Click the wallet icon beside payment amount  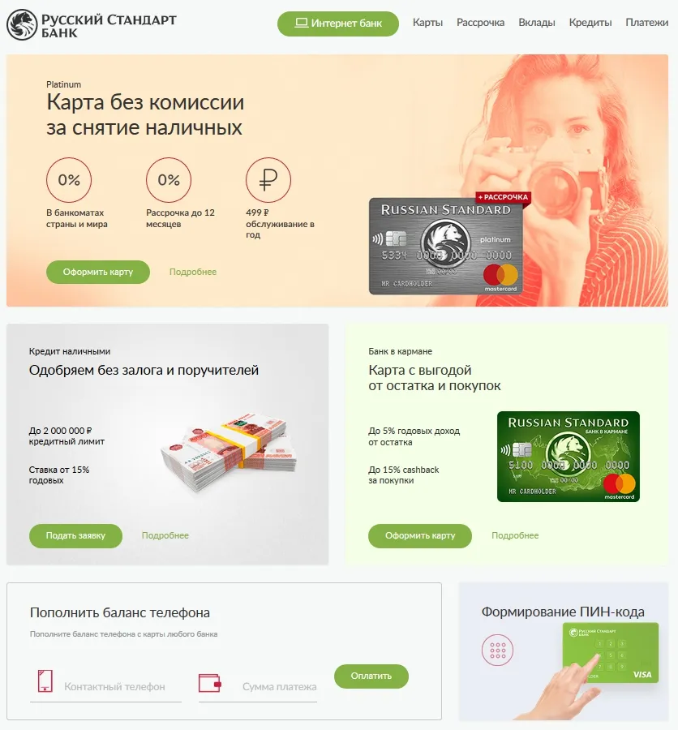(209, 683)
